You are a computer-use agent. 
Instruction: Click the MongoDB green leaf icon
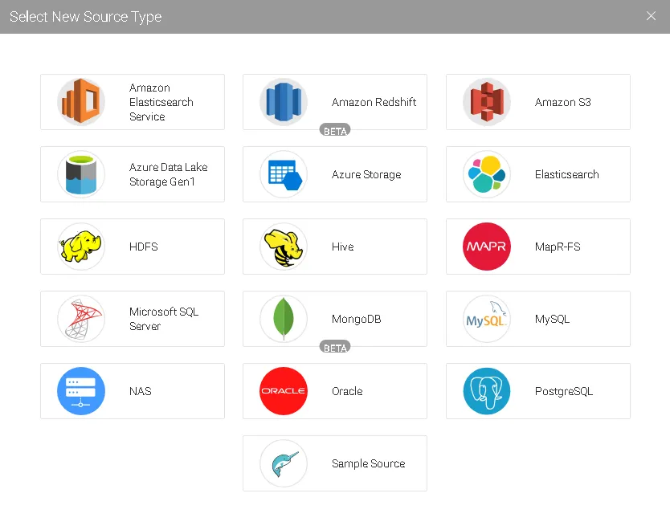tap(284, 319)
